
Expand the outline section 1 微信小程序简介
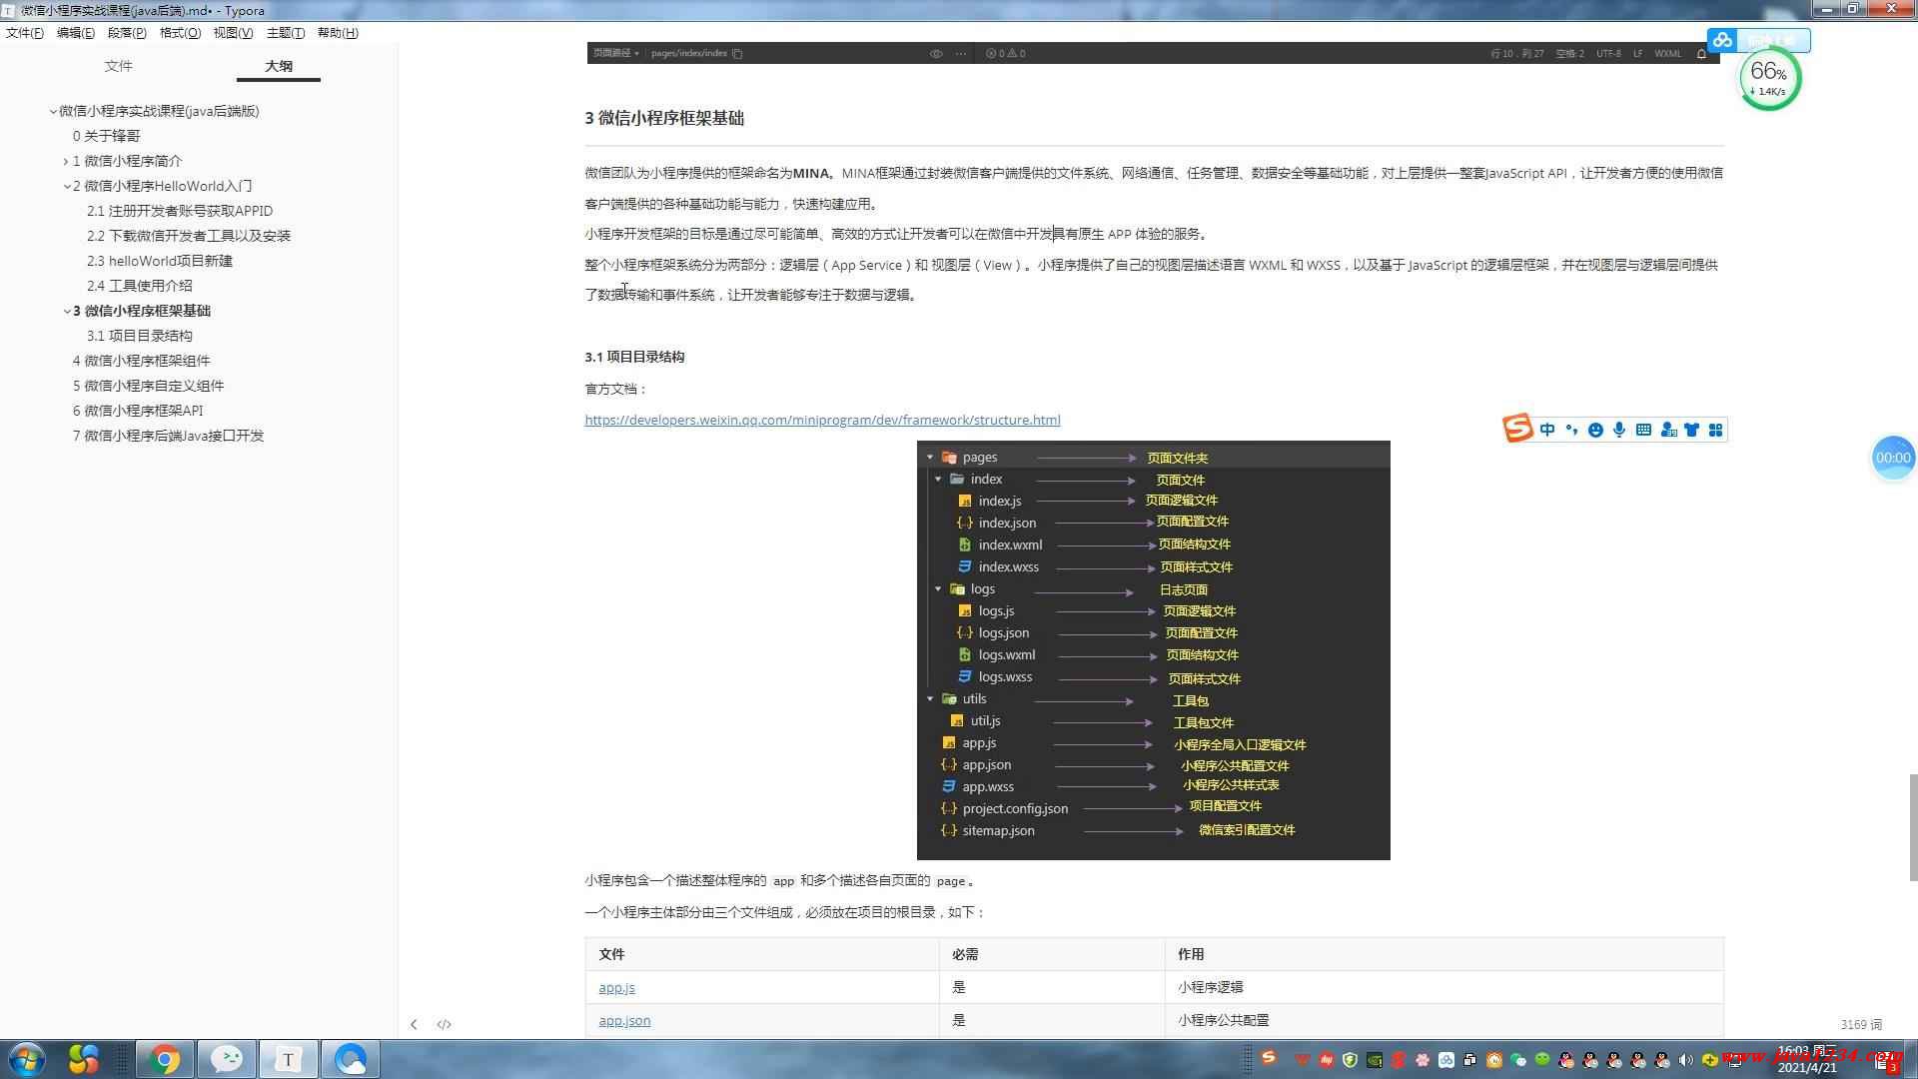tap(66, 162)
